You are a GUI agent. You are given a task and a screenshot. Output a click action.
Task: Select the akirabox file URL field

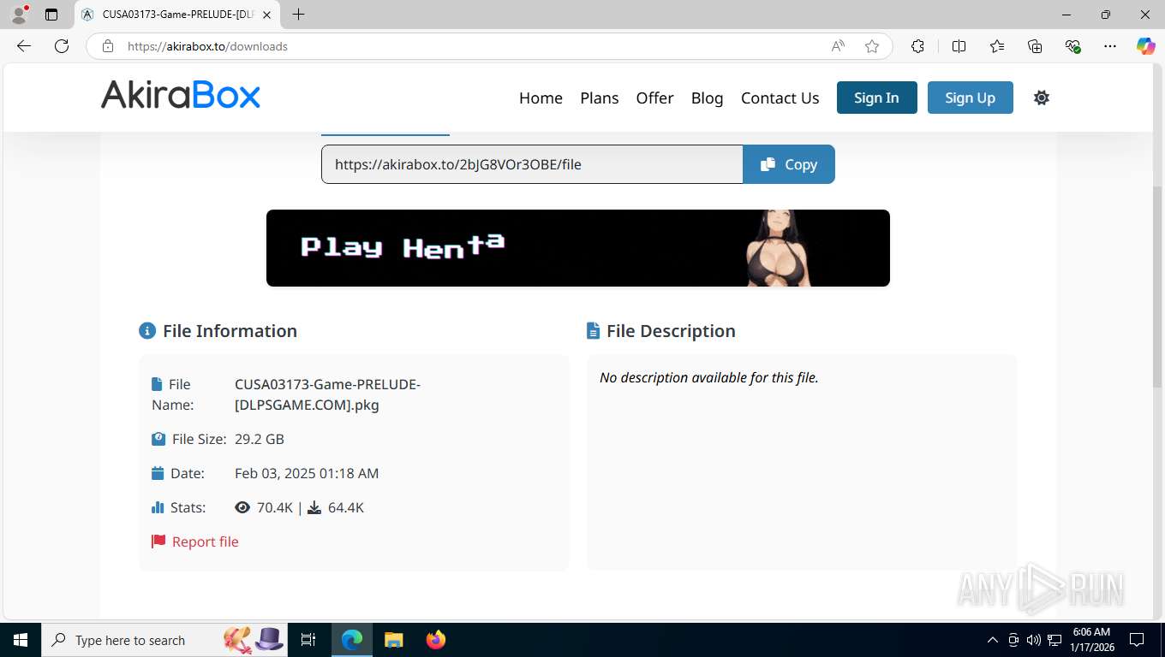point(532,164)
